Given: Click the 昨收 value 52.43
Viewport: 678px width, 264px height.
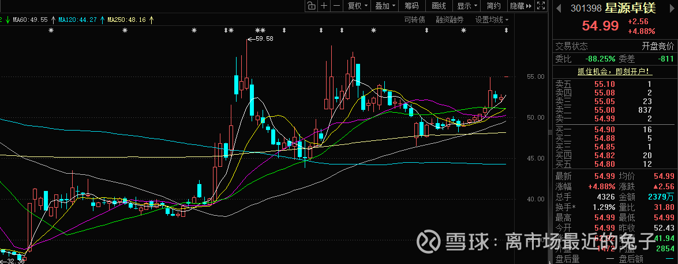Looking at the screenshot, I should [663, 228].
